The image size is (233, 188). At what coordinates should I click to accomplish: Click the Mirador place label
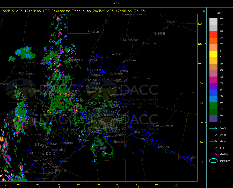click(119, 142)
